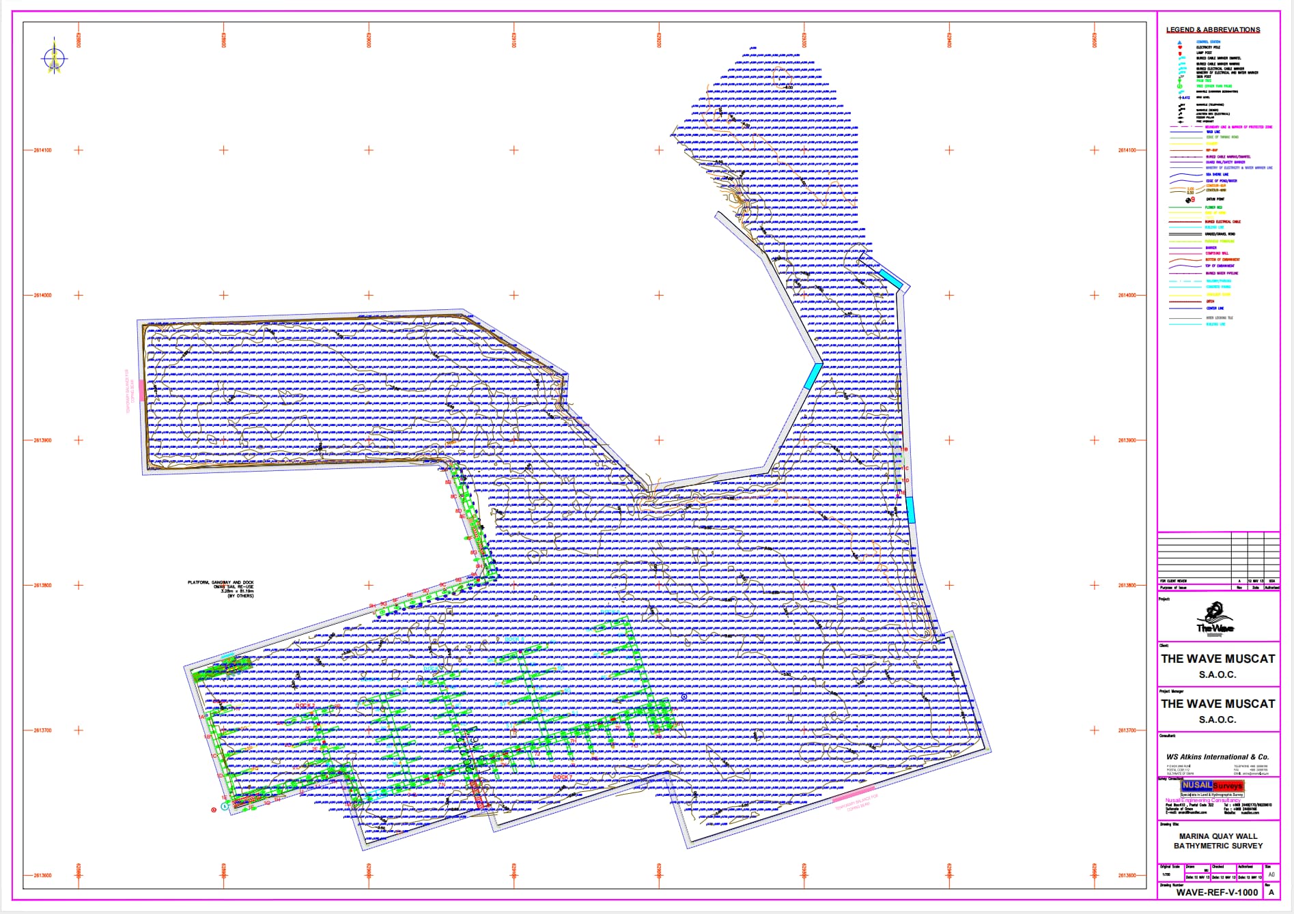Click the Boundary Line magenta dashed legend sample
This screenshot has width=1294, height=914.
[x=1186, y=127]
